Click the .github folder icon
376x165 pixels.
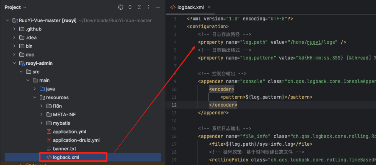22,29
